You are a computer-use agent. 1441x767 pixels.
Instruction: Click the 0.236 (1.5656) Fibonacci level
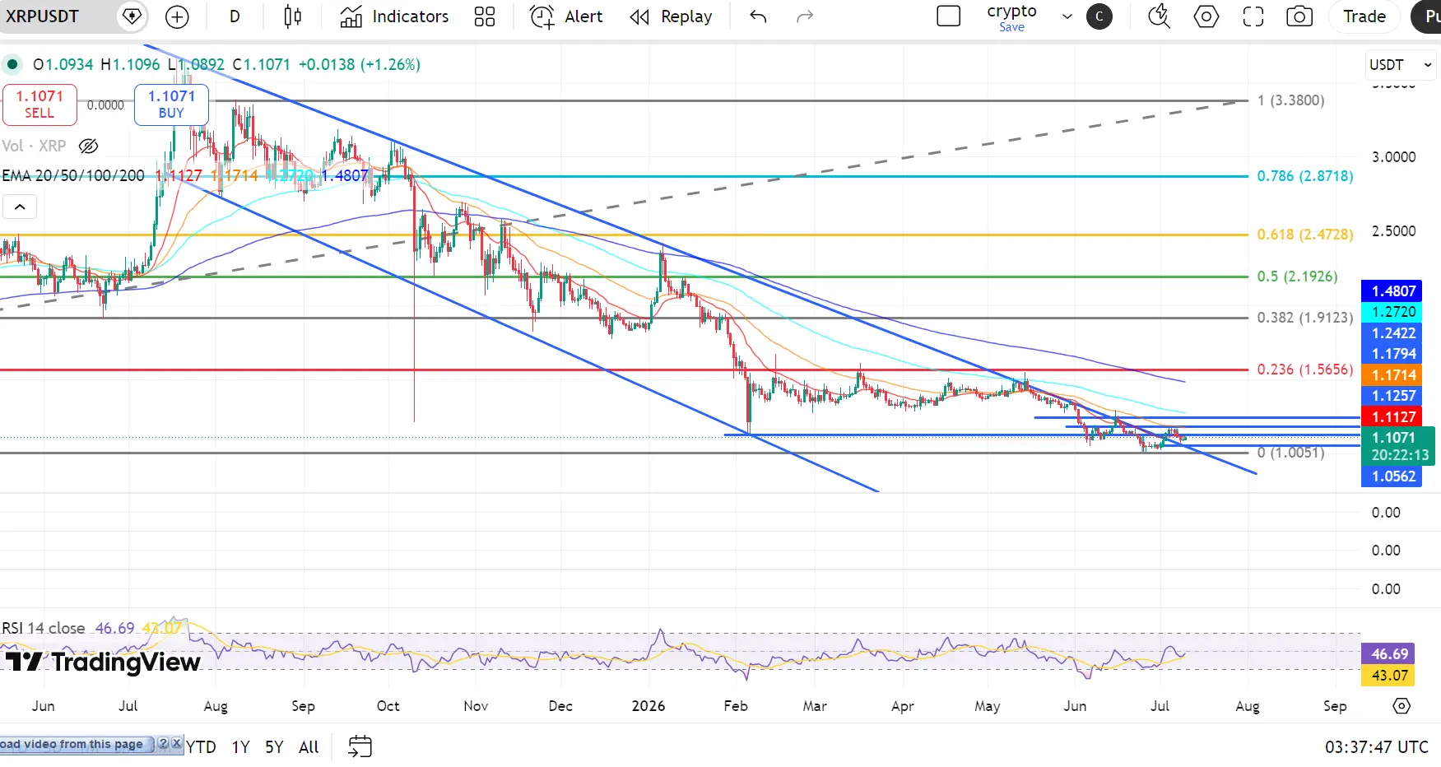(1304, 370)
